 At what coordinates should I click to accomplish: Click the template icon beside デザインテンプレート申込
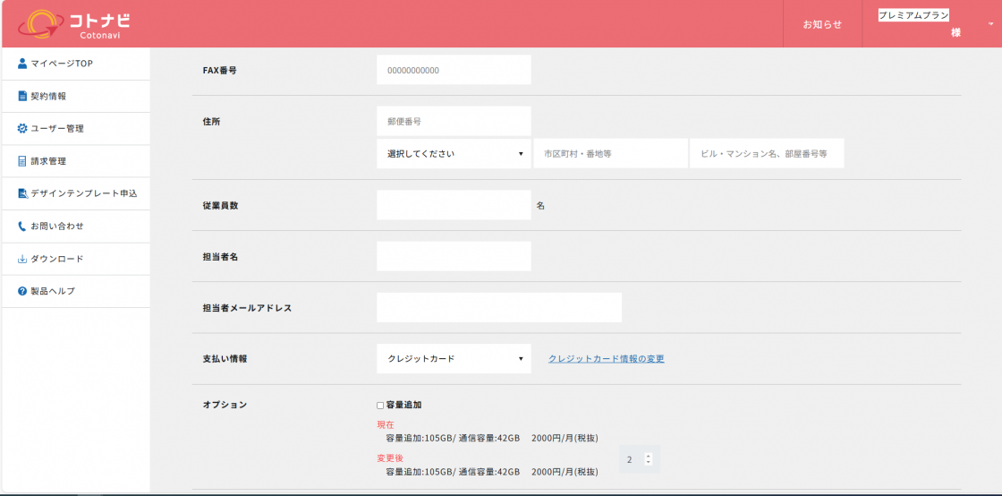tap(22, 193)
